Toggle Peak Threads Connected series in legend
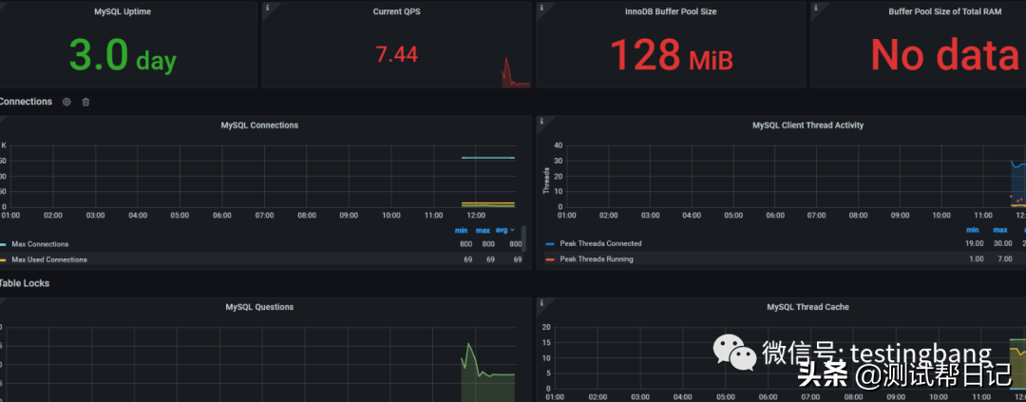Image resolution: width=1026 pixels, height=402 pixels. 600,243
